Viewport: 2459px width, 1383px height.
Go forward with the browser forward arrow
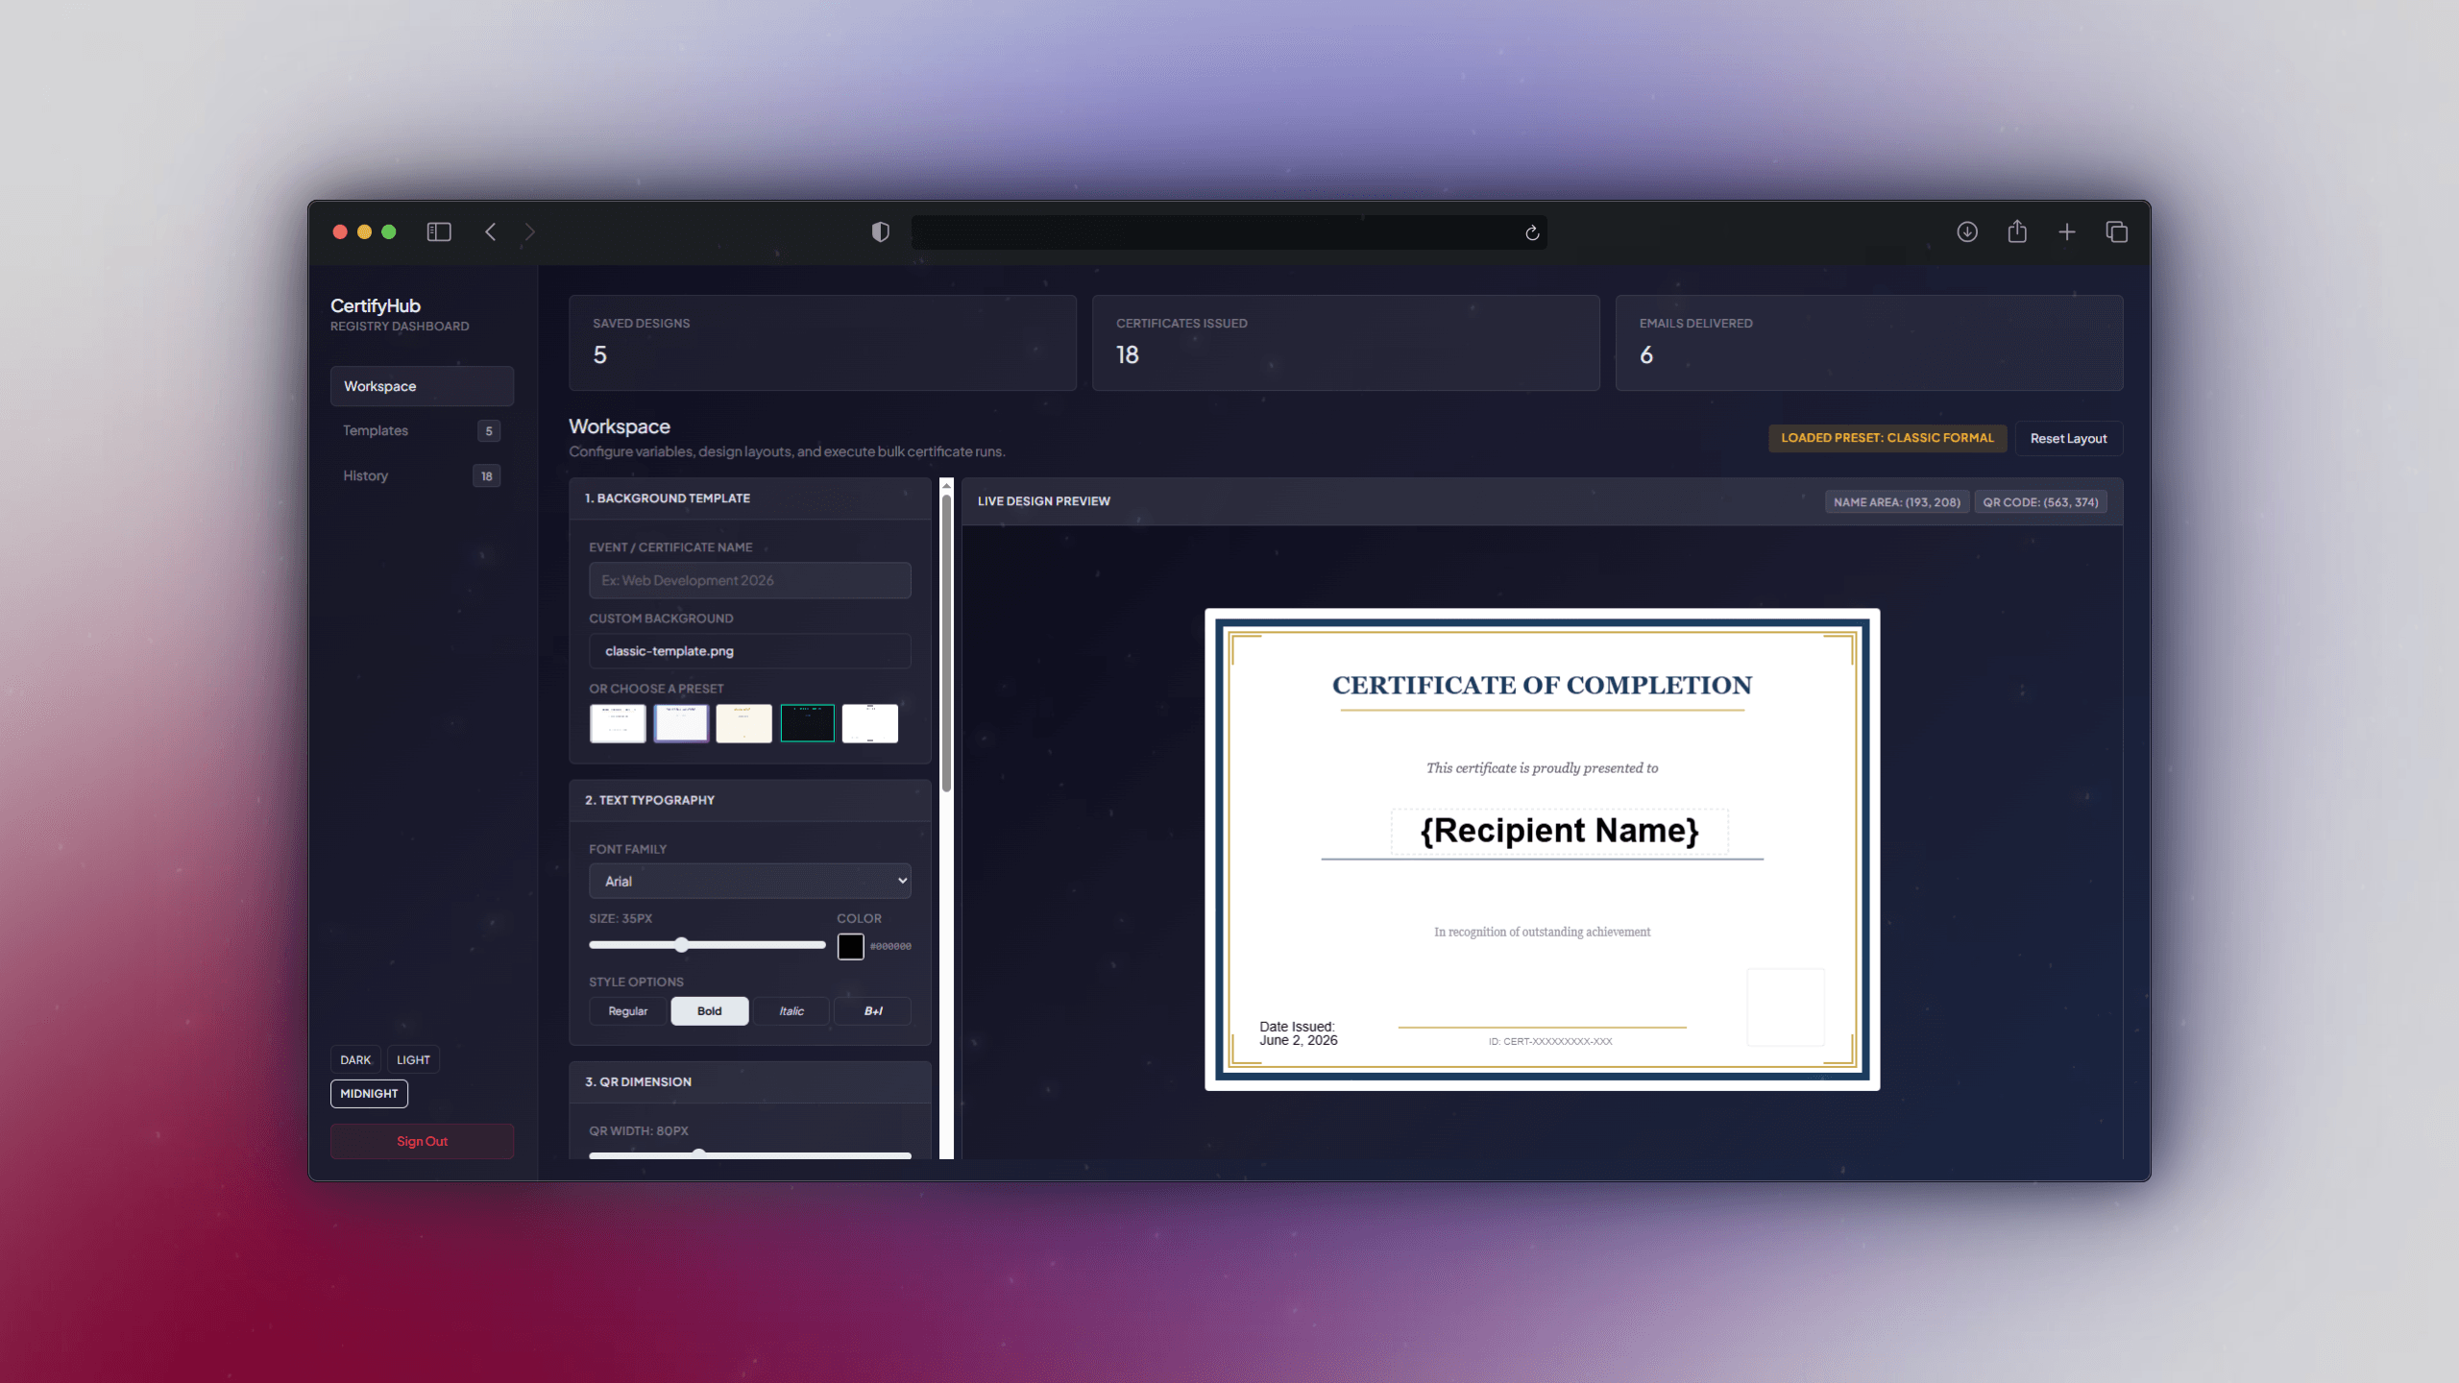529,231
